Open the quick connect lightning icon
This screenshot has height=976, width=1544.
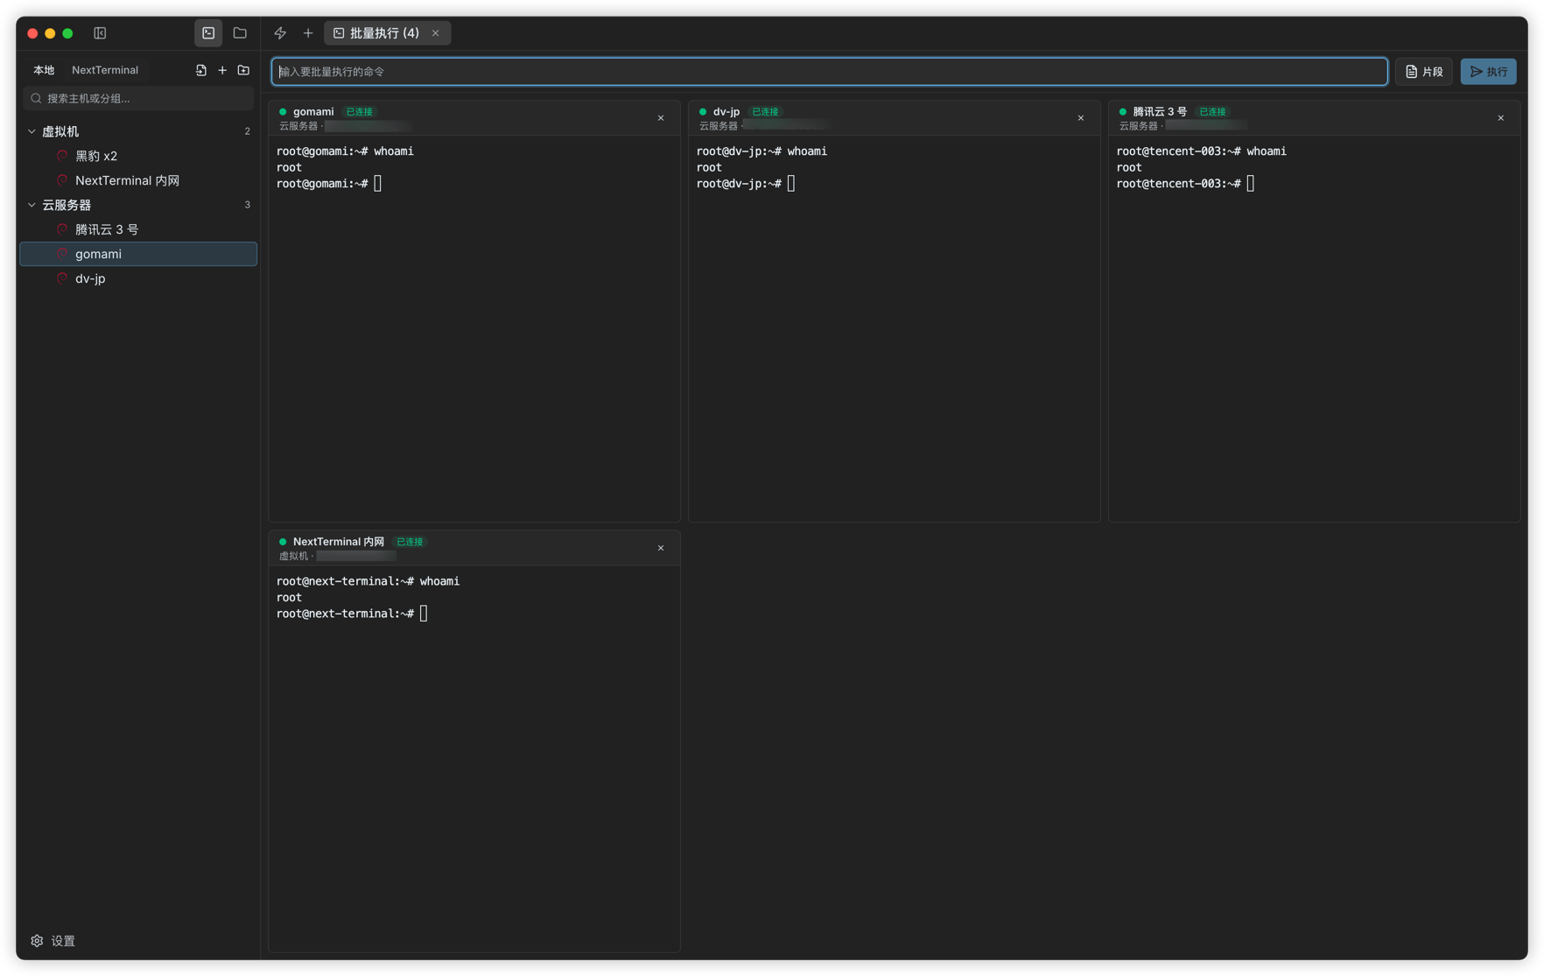[x=280, y=33]
